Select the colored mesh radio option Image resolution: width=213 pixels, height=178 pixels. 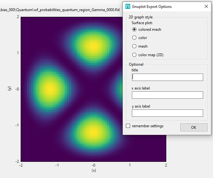[134, 30]
